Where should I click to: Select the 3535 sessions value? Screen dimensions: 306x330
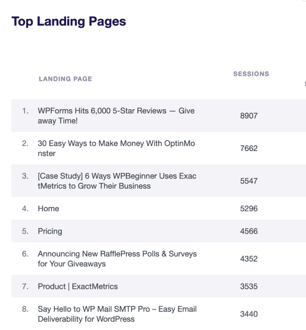(249, 287)
